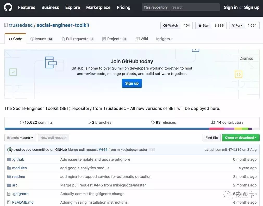Screen dimensions: 263x206
Task: Expand the Insights dropdown tab
Action: [x=164, y=39]
